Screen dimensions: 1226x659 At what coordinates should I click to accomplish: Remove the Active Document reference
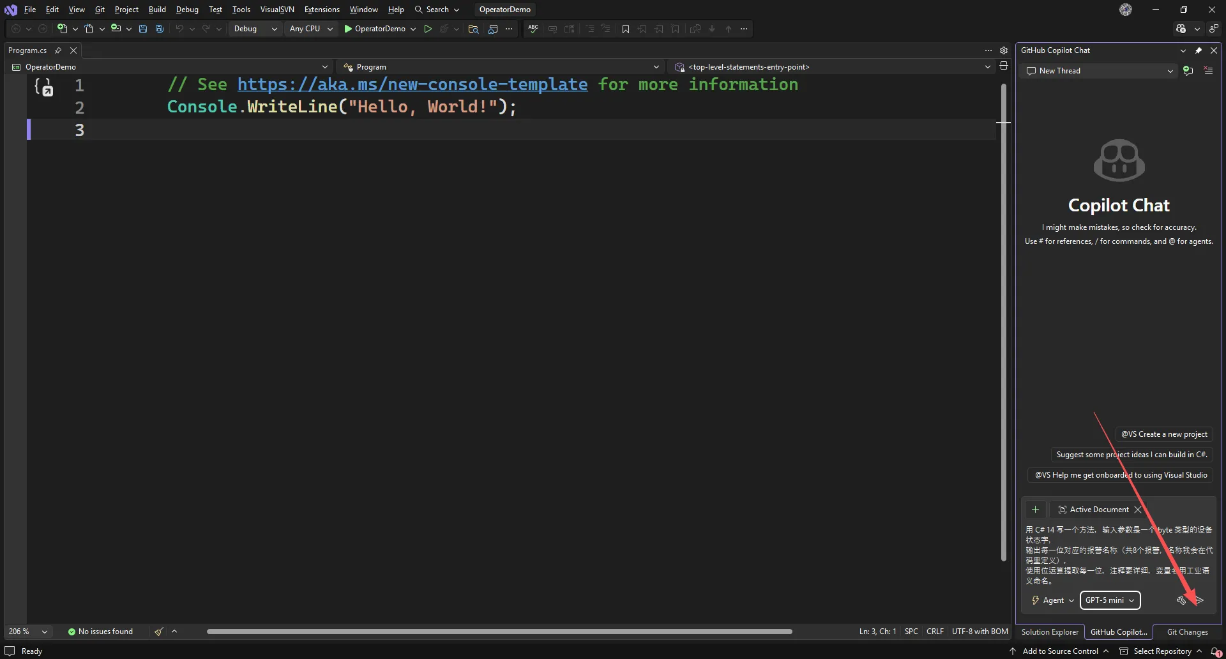(1138, 510)
